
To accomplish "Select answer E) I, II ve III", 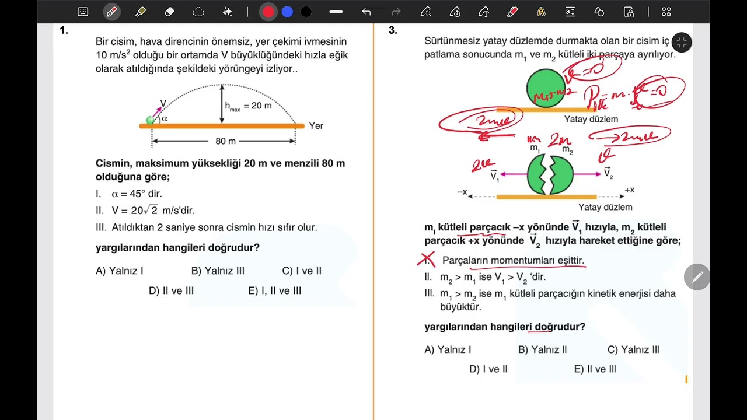I will pyautogui.click(x=275, y=290).
